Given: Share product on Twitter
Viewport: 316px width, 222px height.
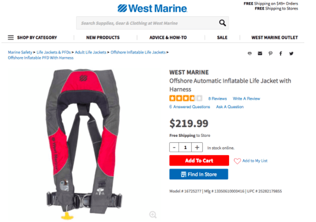Looking at the screenshot, I should point(291,53).
